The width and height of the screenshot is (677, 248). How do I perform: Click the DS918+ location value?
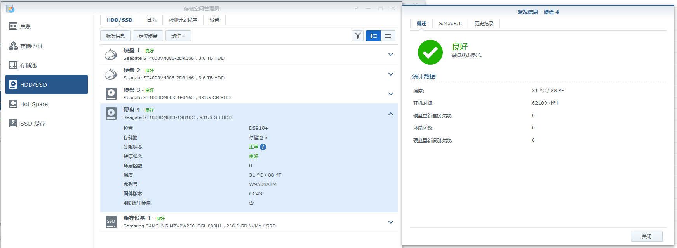pyautogui.click(x=259, y=128)
